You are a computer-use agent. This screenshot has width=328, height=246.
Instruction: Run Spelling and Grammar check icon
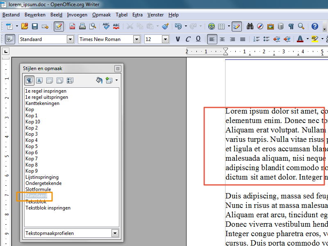[106, 26]
